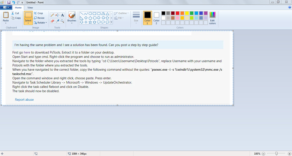Screen dimensions: 292x156
Task: Open the Outline dropdown
Action: click(121, 13)
